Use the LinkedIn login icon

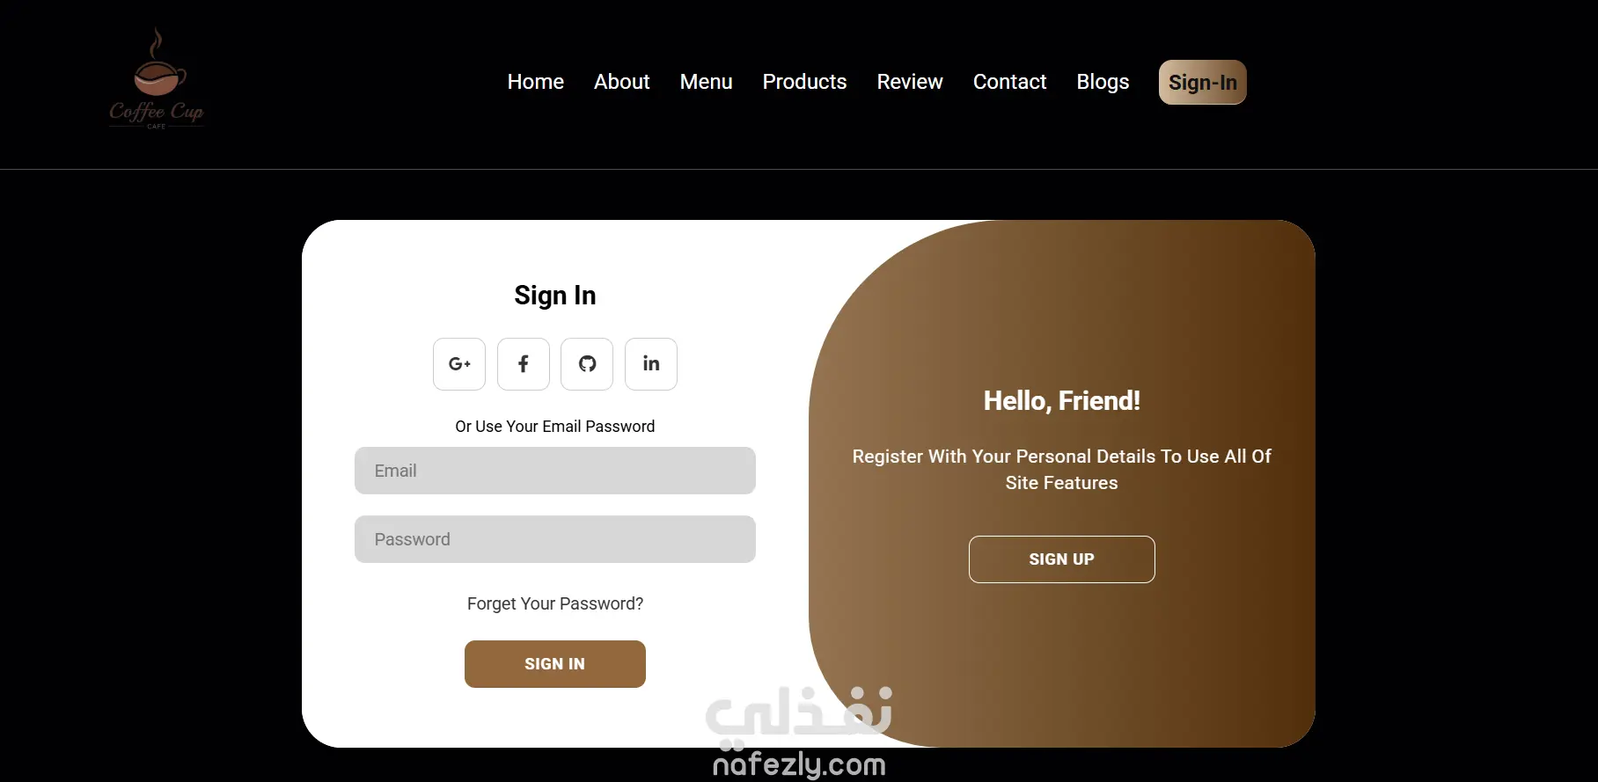pyautogui.click(x=651, y=364)
